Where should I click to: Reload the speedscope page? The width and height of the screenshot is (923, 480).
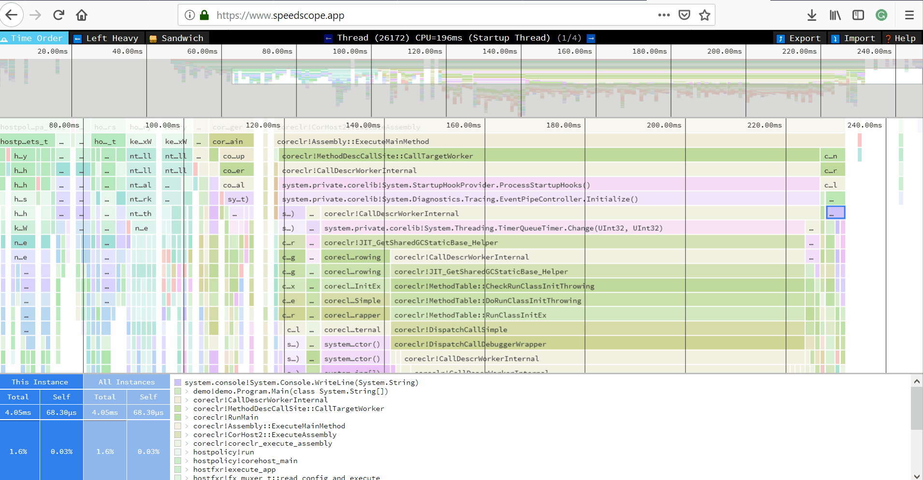coord(58,15)
